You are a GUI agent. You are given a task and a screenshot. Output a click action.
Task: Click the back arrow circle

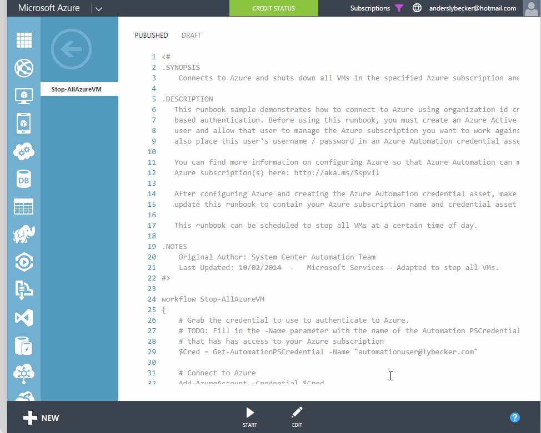pos(72,49)
